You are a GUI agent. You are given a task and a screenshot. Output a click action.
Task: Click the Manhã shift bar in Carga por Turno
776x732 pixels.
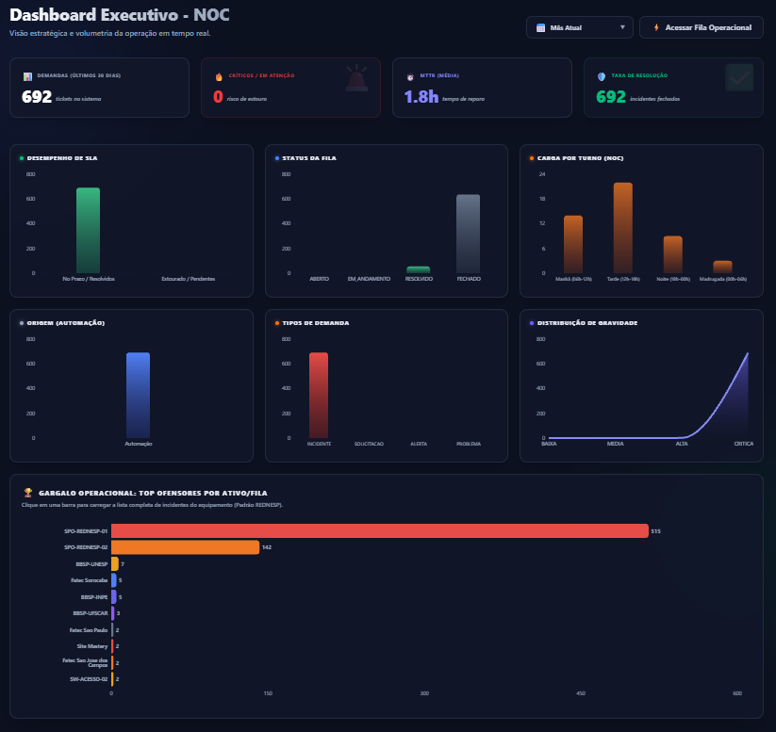tap(573, 244)
